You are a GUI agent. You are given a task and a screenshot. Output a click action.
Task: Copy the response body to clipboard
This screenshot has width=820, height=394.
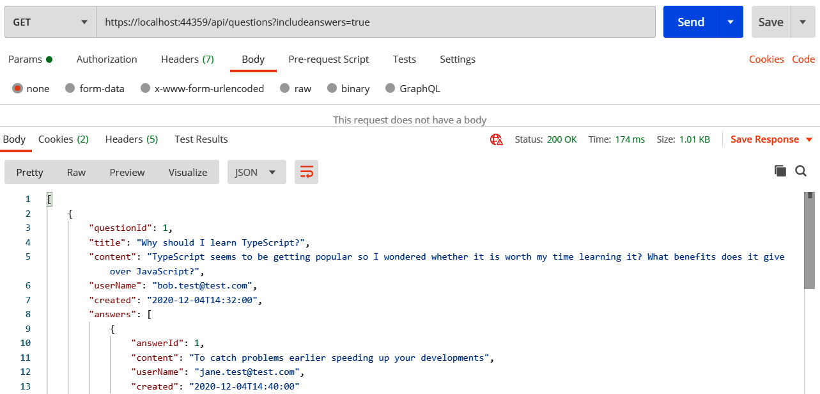click(x=780, y=171)
